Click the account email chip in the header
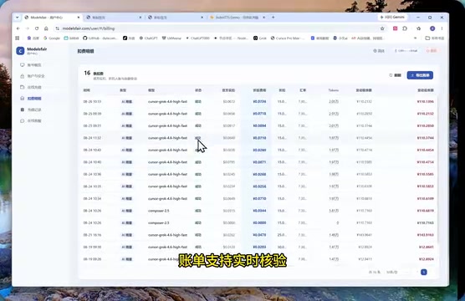 (406, 51)
